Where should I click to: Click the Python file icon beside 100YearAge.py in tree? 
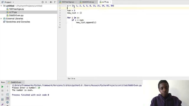7,9
